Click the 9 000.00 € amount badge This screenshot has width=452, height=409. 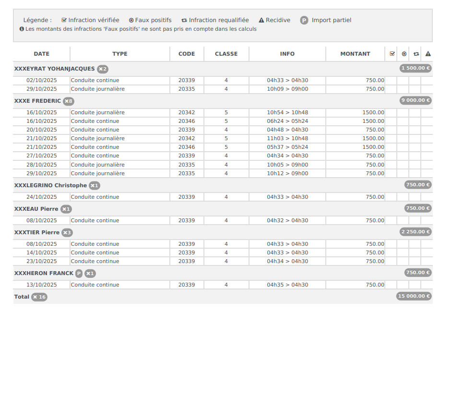coord(416,100)
